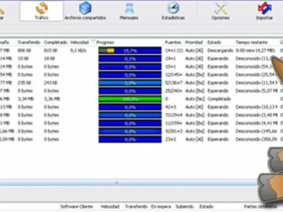The height and width of the screenshot is (212, 283).
Task: Click the 10+1 sources cell
Action: tap(171, 67)
